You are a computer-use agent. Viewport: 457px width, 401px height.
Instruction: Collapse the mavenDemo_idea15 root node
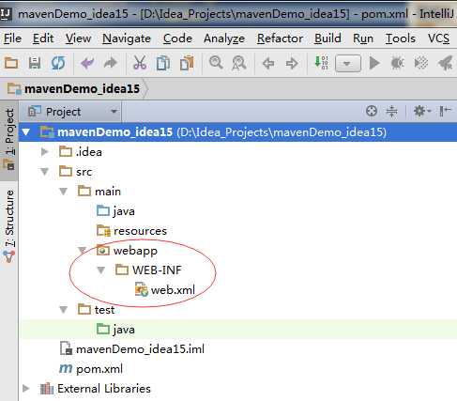pos(26,132)
